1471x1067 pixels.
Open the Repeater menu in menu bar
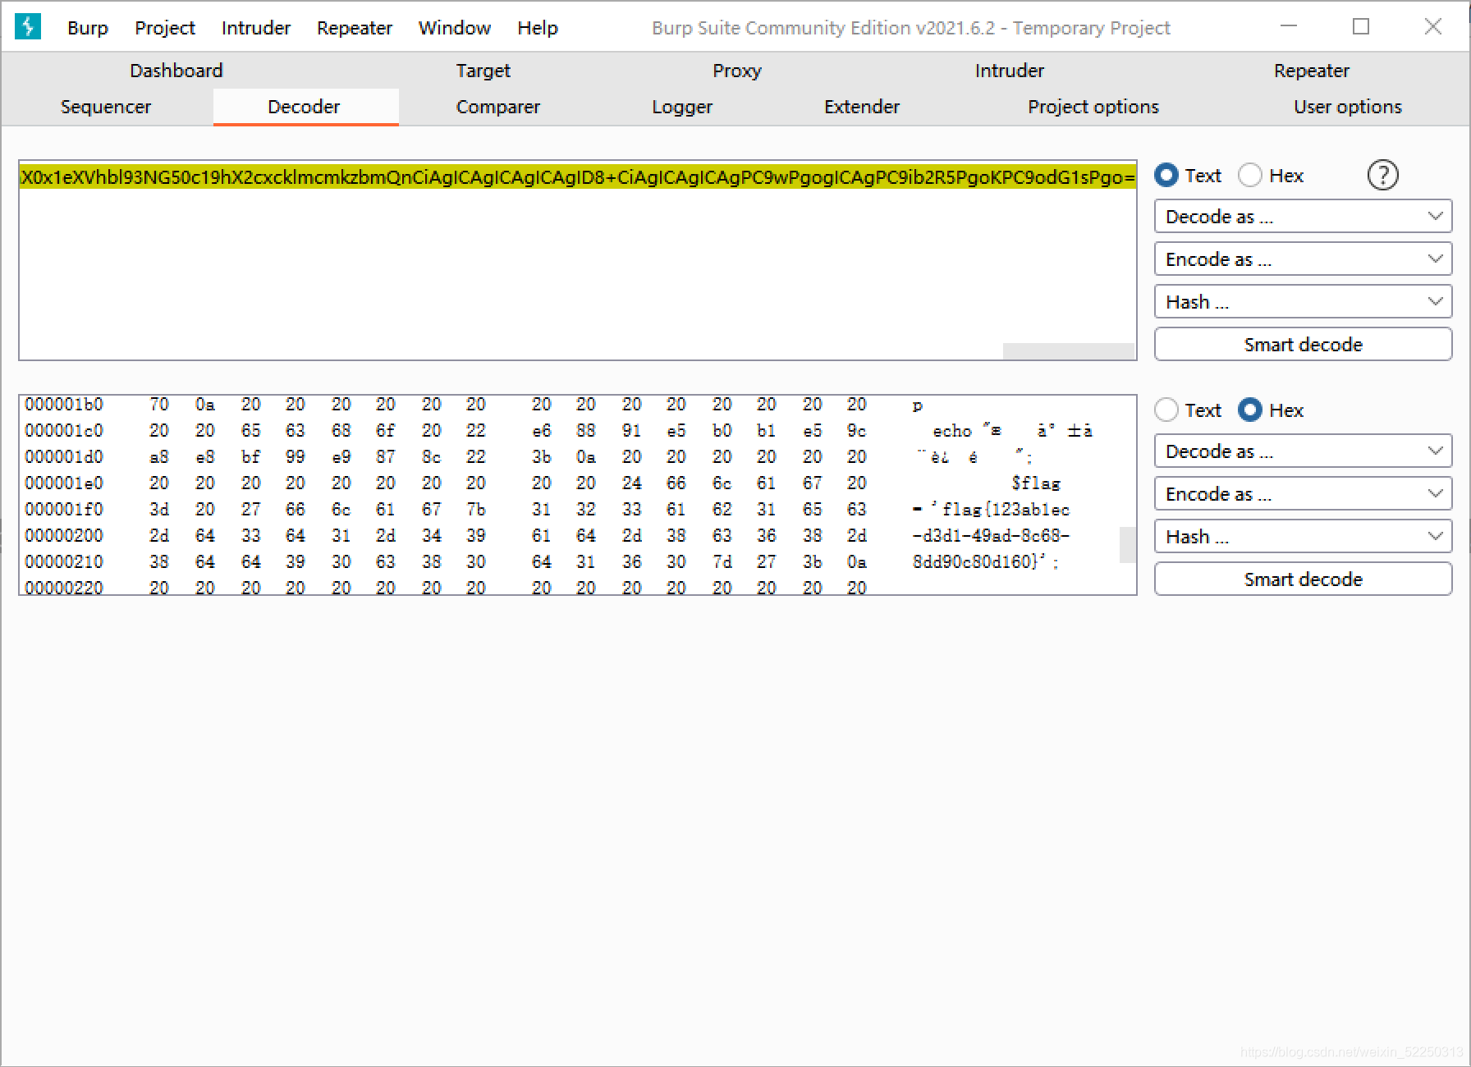click(355, 28)
